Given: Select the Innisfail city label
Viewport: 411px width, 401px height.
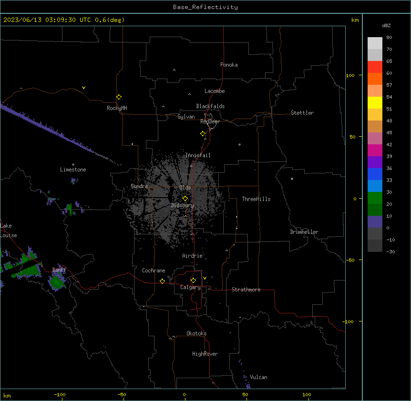Looking at the screenshot, I should pos(198,155).
